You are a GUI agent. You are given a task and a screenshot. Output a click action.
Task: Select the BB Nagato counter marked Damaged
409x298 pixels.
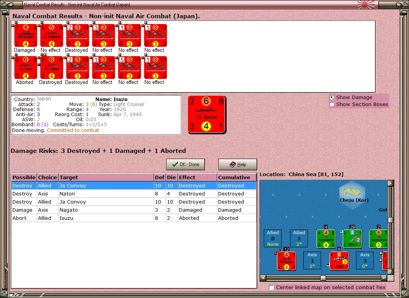point(26,36)
